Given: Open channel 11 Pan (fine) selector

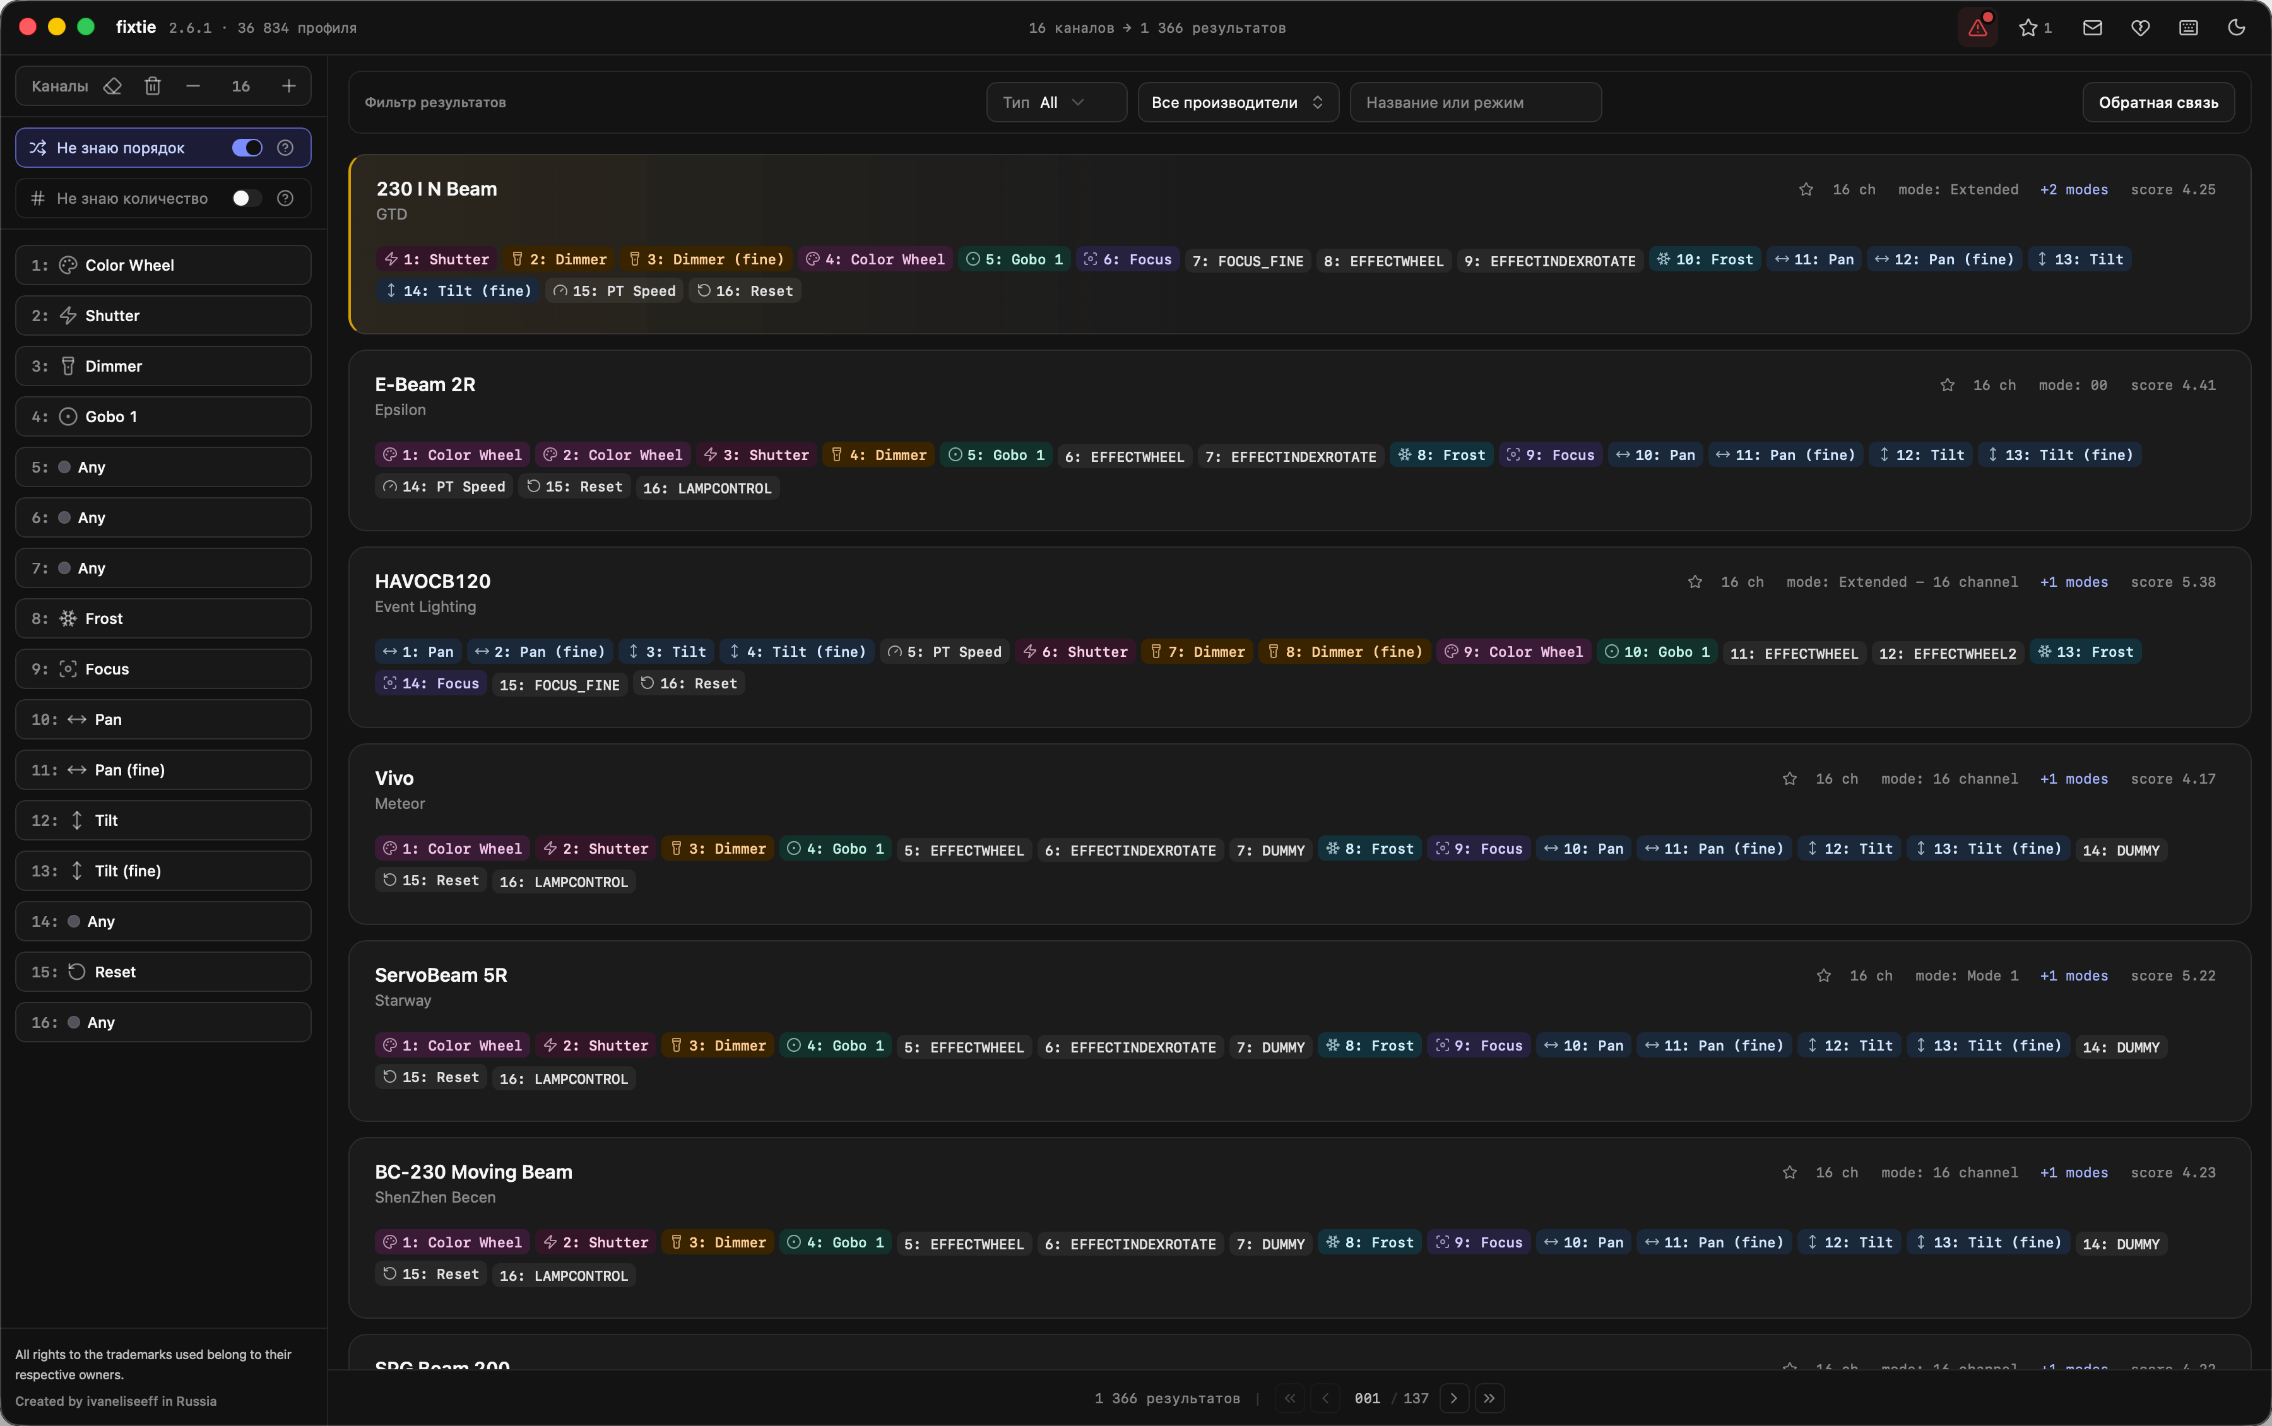Looking at the screenshot, I should click(163, 770).
